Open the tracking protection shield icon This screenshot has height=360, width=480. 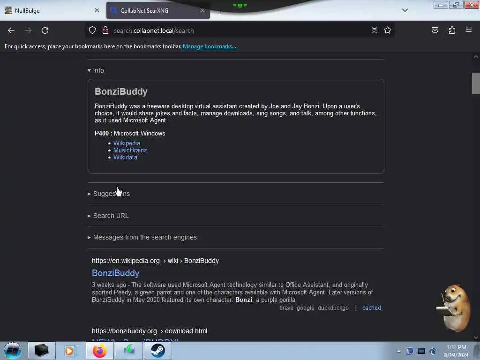tap(92, 30)
